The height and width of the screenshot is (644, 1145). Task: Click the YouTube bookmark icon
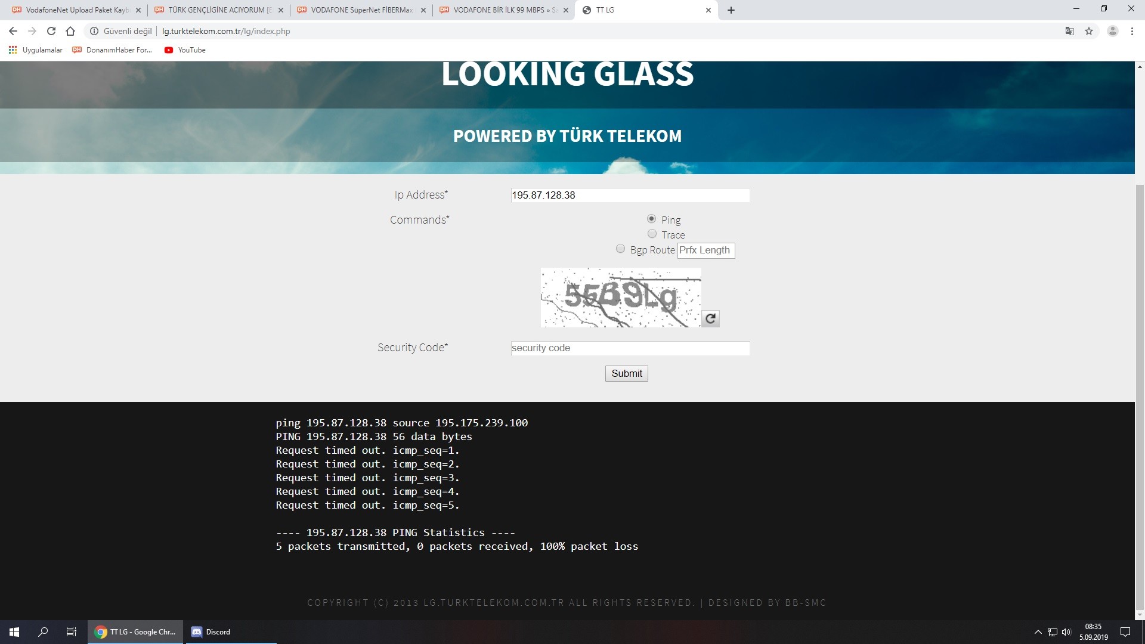coord(168,49)
